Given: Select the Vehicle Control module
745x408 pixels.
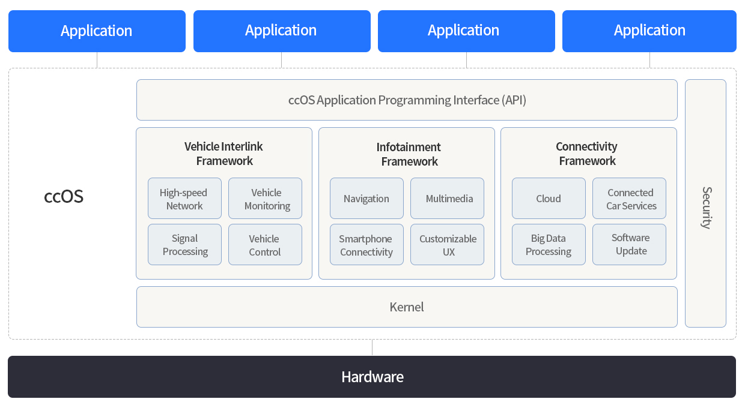Looking at the screenshot, I should click(x=265, y=245).
